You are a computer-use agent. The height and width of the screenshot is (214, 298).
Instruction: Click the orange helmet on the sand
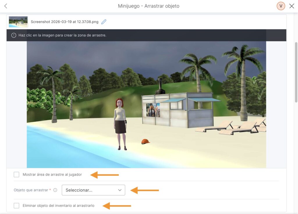(x=146, y=142)
